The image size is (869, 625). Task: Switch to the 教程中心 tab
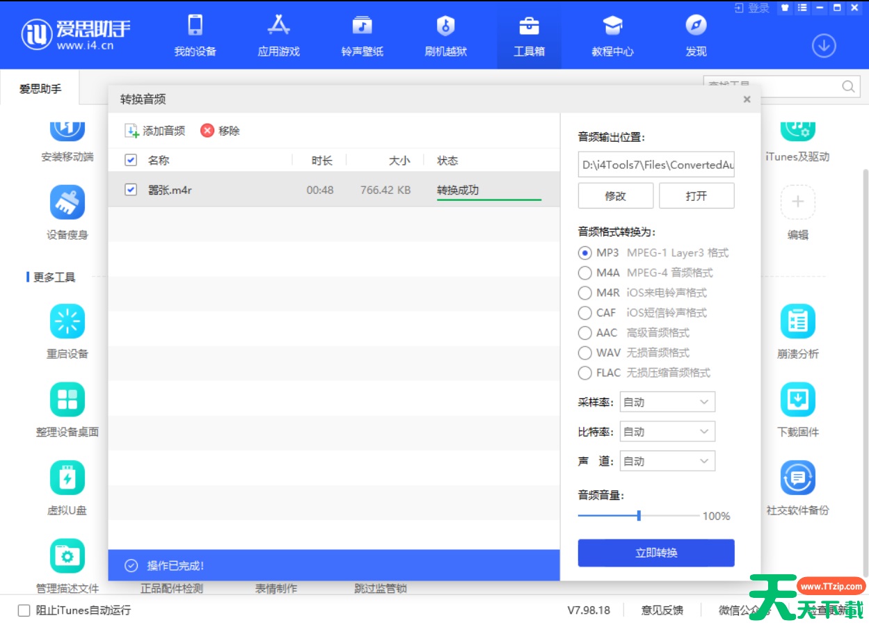(612, 35)
